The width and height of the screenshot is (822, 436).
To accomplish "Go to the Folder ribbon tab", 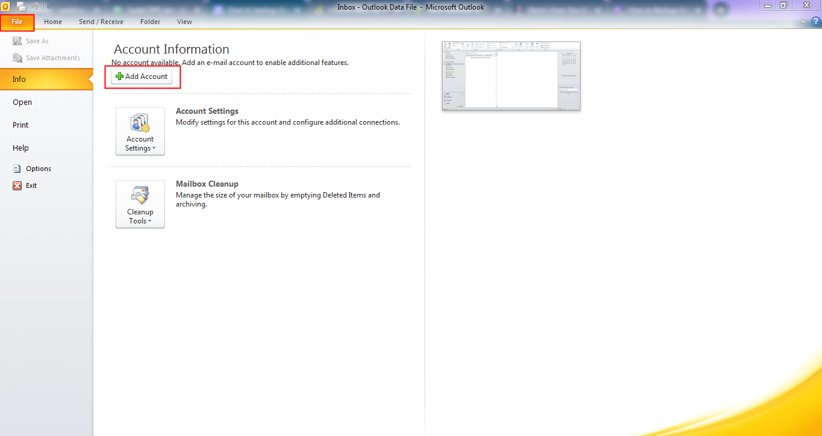I will click(x=151, y=22).
